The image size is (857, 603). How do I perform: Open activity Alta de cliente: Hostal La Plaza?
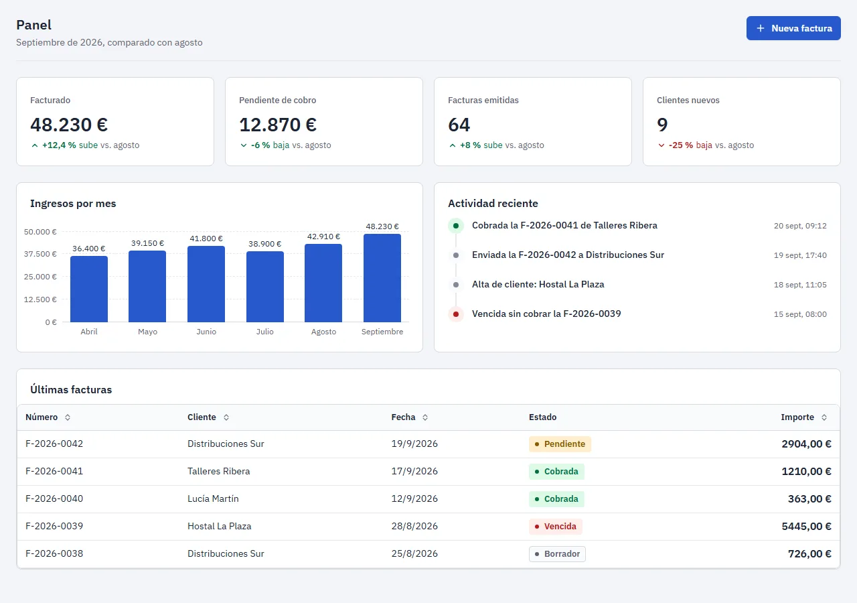click(538, 285)
